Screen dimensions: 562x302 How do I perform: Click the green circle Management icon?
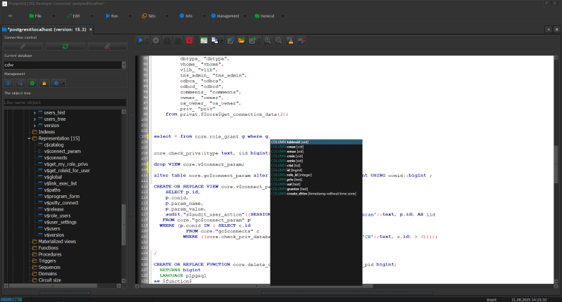click(32, 83)
